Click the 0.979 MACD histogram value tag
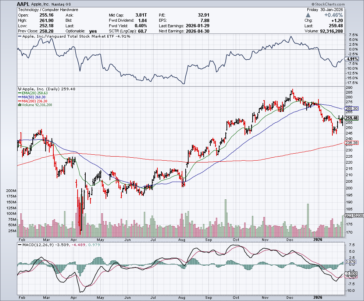The height and width of the screenshot is (301, 364). 351,262
